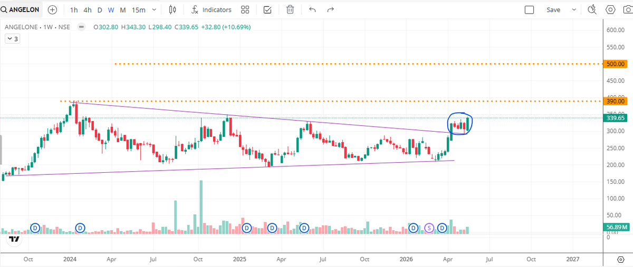Expand the hidden left toolbar handle

click(1, 149)
